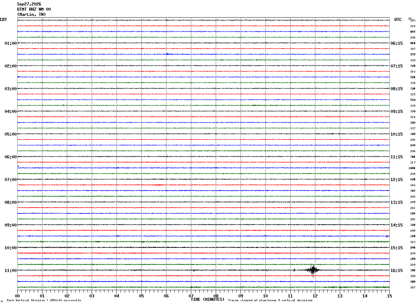
Task: Click the 'Sep27,2026' date header
Action: pos(29,4)
